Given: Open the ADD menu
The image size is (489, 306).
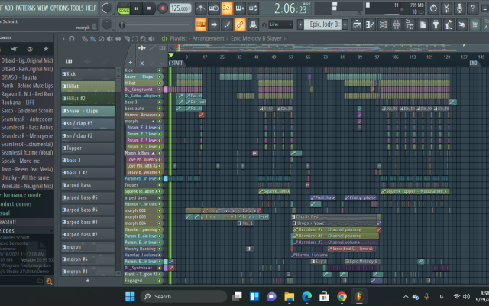Looking at the screenshot, I should click(8, 8).
